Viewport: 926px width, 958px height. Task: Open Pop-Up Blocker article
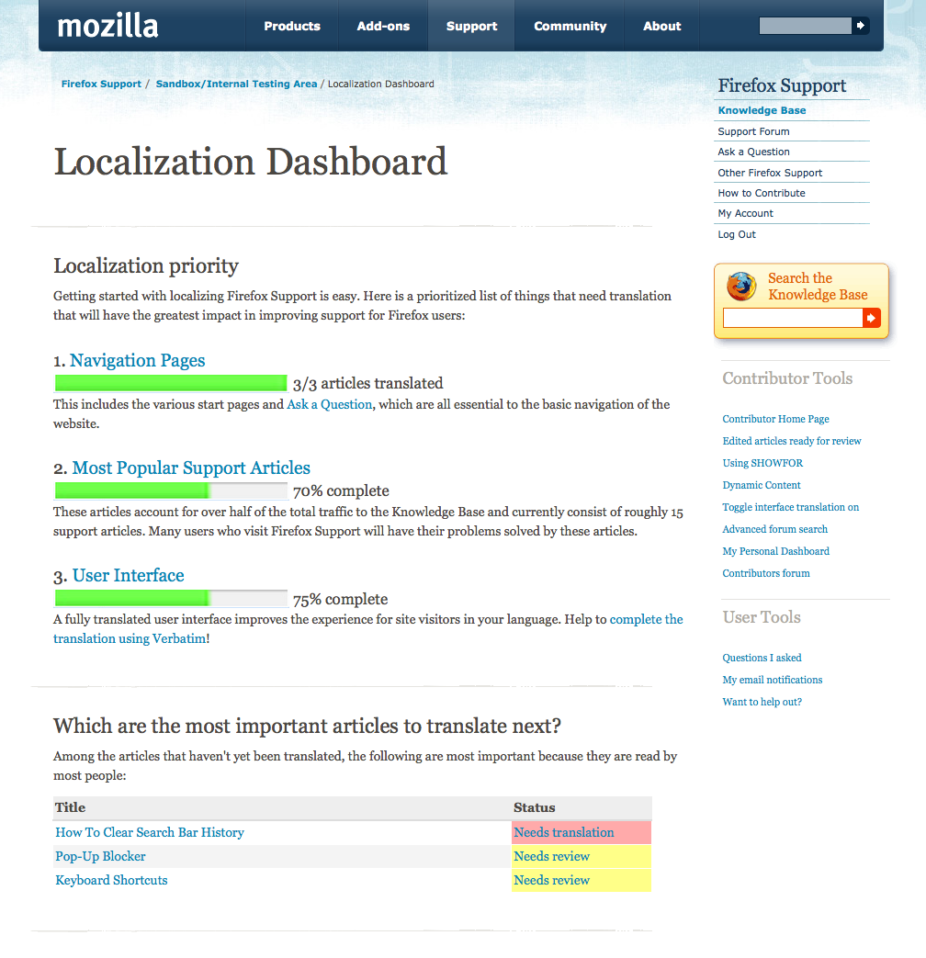tap(100, 857)
